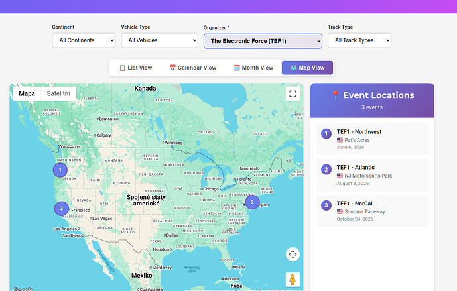Click map marker number 3 in California

[x=61, y=209]
